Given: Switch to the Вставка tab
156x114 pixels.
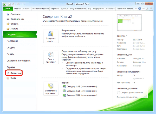Looking at the screenshot, I should click(x=27, y=9).
